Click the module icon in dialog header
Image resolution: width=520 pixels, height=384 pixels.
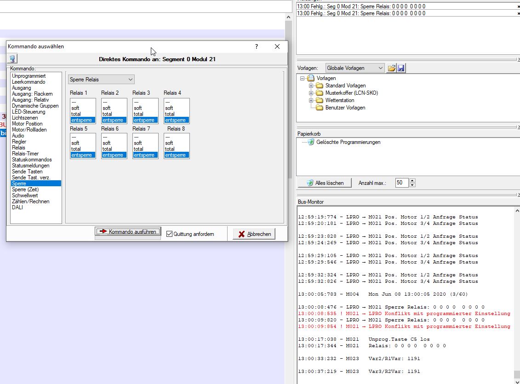(12, 59)
